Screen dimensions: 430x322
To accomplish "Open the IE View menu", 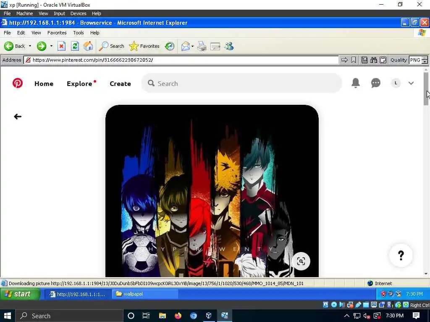I will (x=36, y=33).
